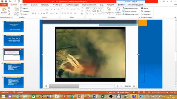Click Сбросить reset button
The width and height of the screenshot is (177, 99).
click(25, 11)
